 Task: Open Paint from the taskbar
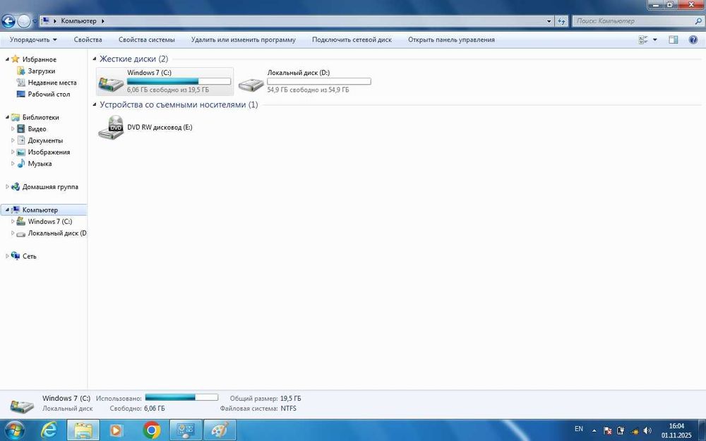220,430
